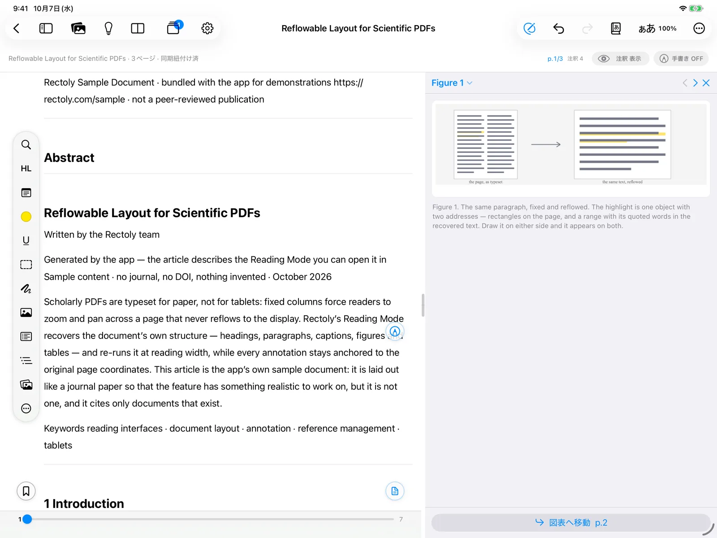This screenshot has width=717, height=538.
Task: Undo the last action
Action: [x=558, y=29]
